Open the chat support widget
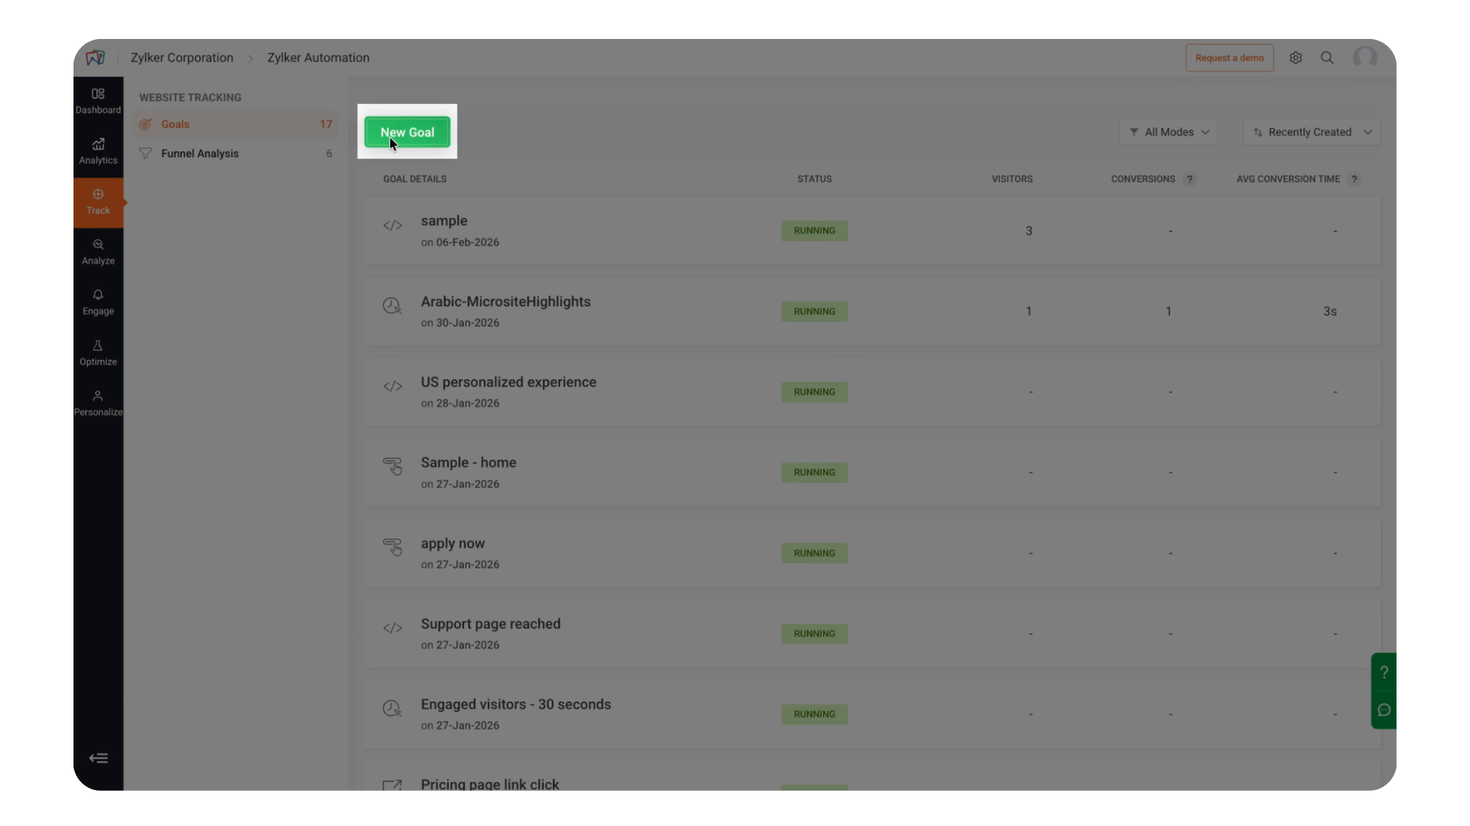Viewport: 1470px width, 826px height. point(1383,710)
